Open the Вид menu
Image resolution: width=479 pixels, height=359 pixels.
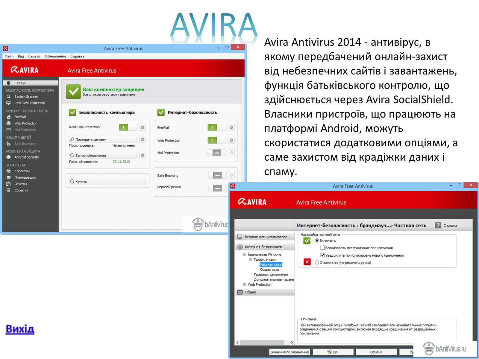pos(21,56)
